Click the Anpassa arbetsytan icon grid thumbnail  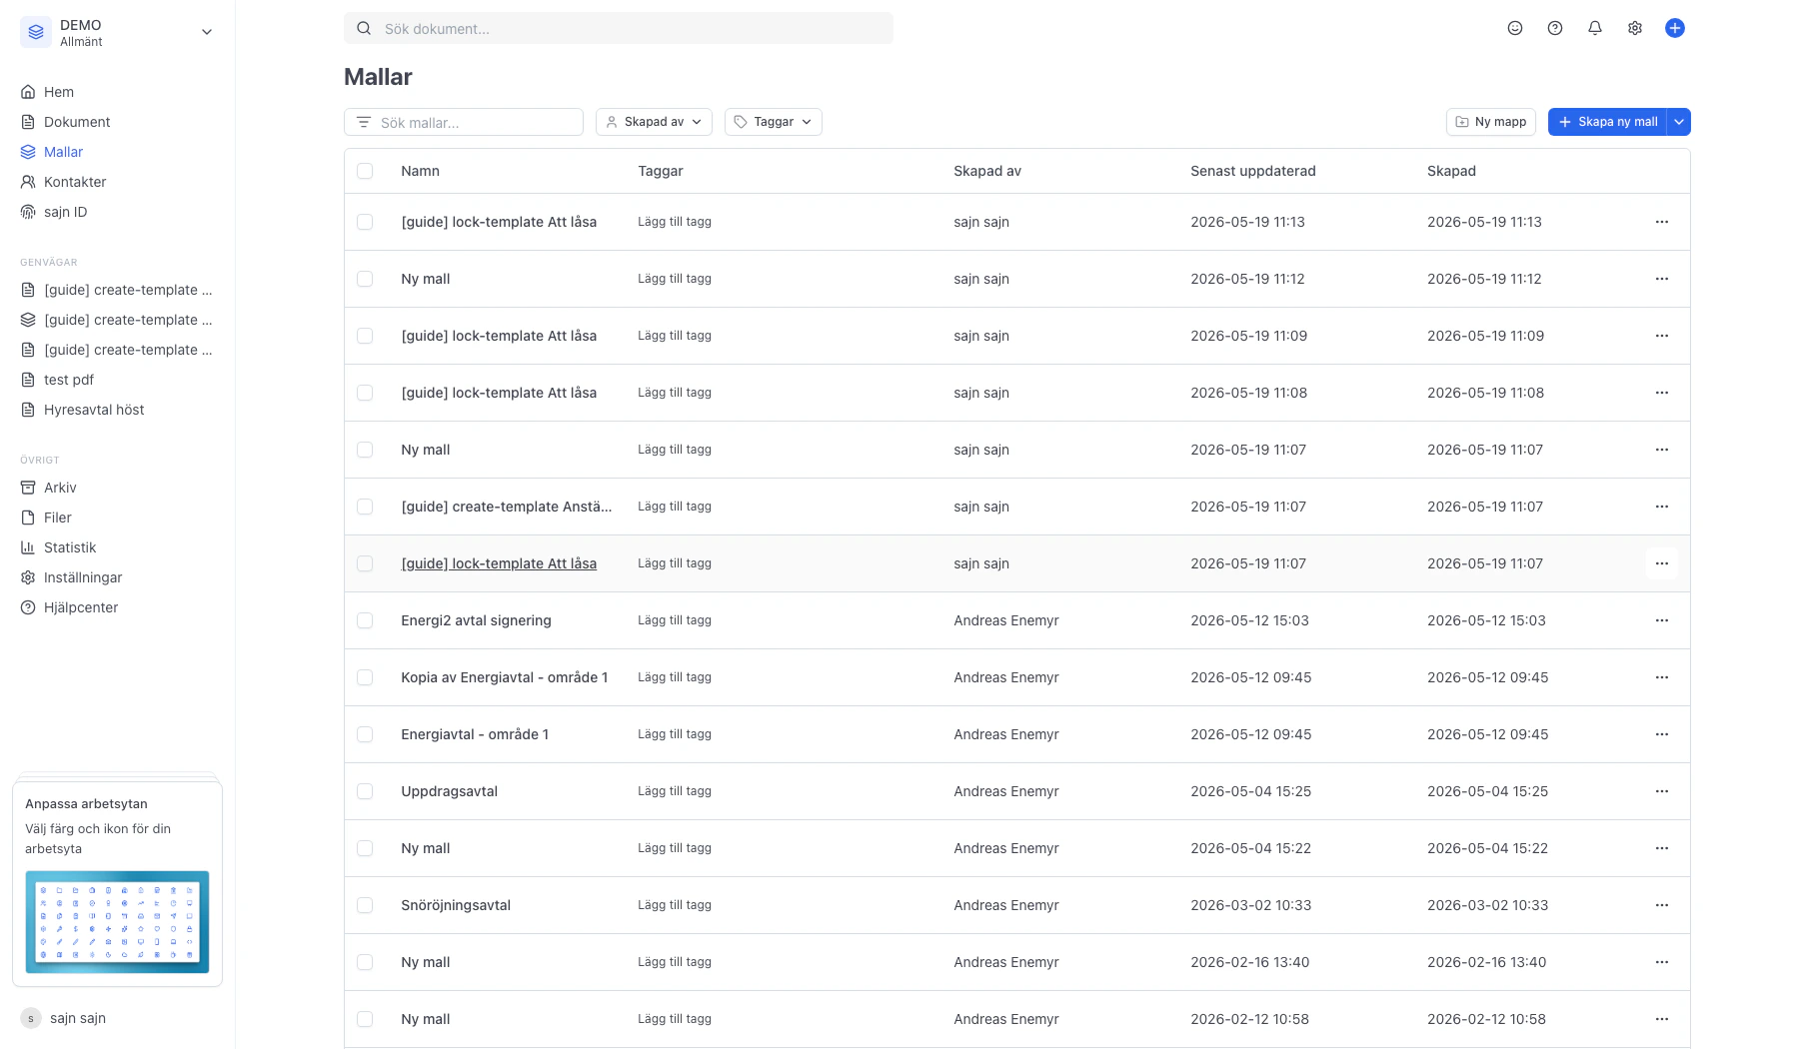[x=117, y=922]
